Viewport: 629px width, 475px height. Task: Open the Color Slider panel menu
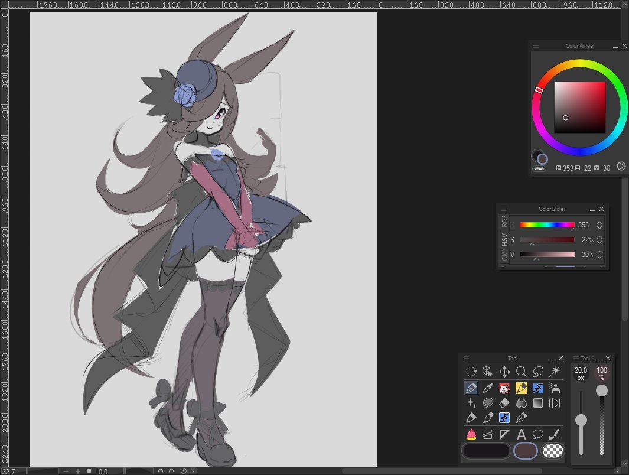pos(503,209)
